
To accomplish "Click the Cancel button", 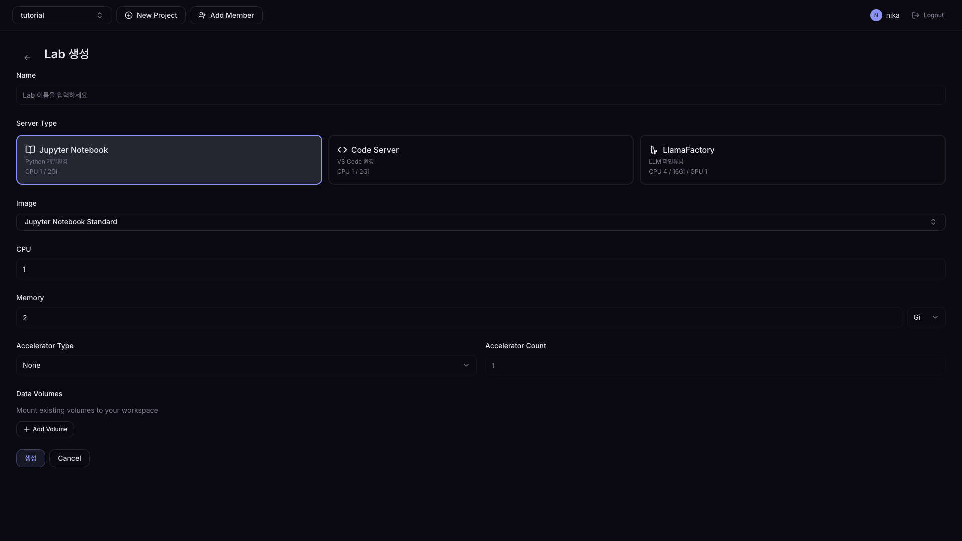I will [x=69, y=458].
